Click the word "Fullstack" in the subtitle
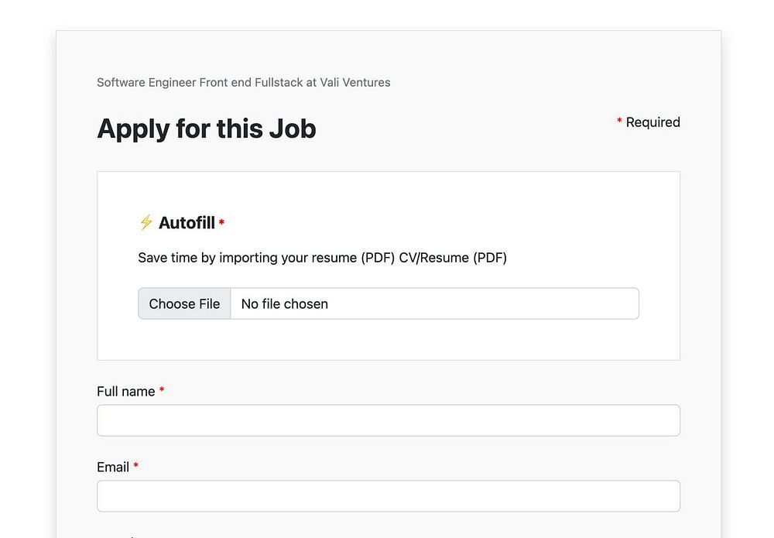Image resolution: width=774 pixels, height=538 pixels. [x=279, y=82]
